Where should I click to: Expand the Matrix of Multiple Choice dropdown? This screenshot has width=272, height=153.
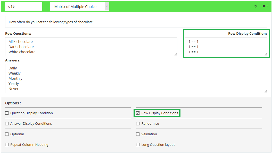click(x=107, y=7)
